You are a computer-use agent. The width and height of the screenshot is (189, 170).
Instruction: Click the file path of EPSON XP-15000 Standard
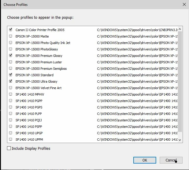click(137, 75)
